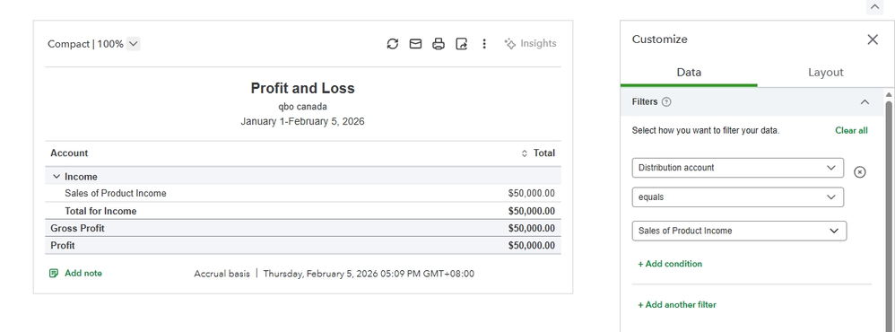Image resolution: width=895 pixels, height=332 pixels.
Task: Open Compact 100% view dropdown
Action: click(133, 44)
